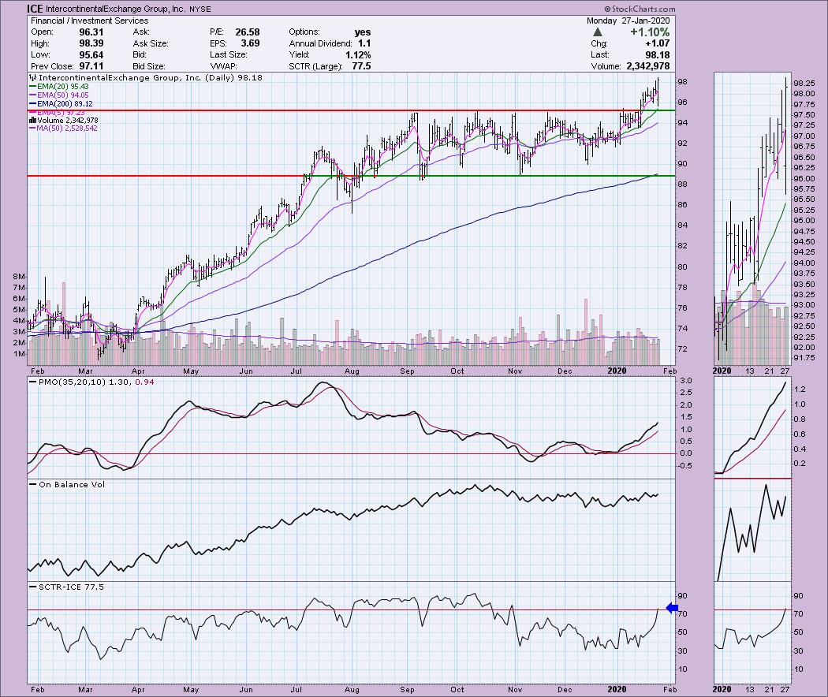Click the volume bars icon in legend

coord(33,121)
